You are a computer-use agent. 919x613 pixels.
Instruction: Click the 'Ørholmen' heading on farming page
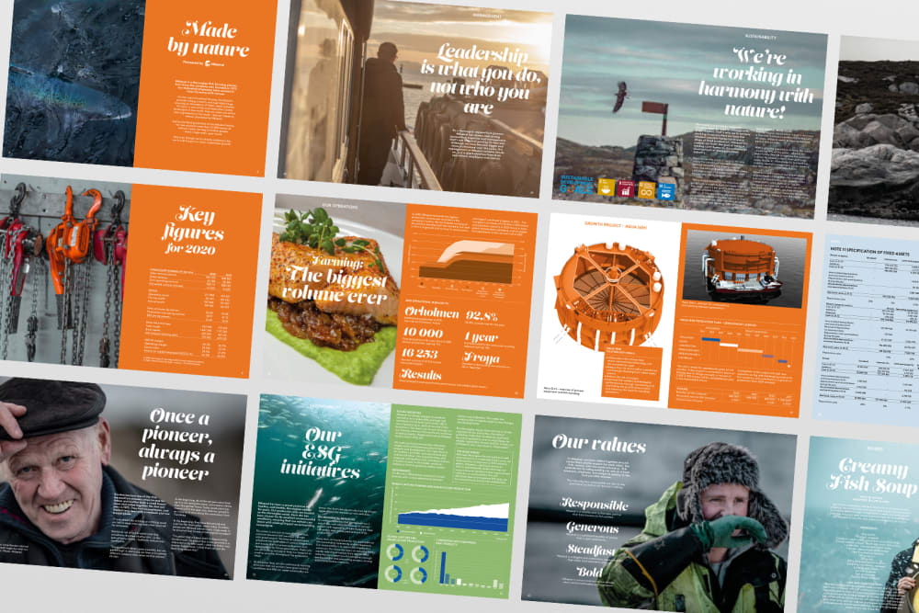432,312
